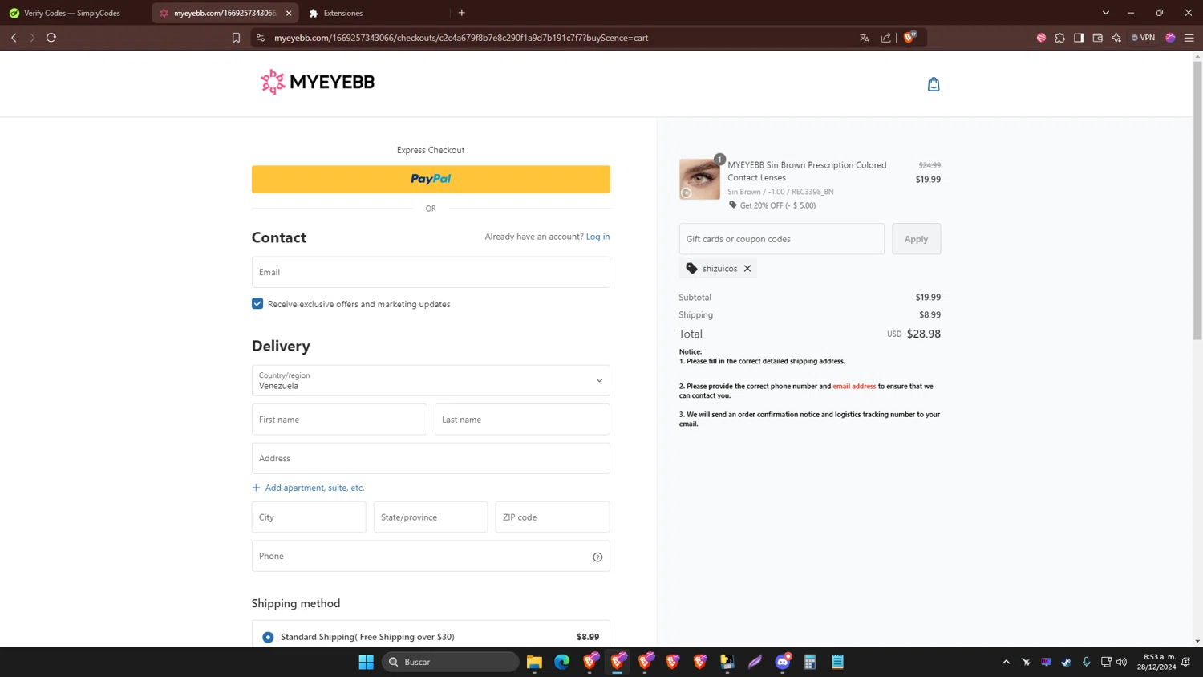This screenshot has height=677, width=1203.
Task: Reload the page
Action: (51, 38)
